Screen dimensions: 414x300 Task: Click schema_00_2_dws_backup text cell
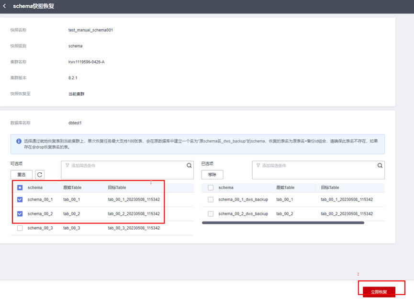point(243,214)
